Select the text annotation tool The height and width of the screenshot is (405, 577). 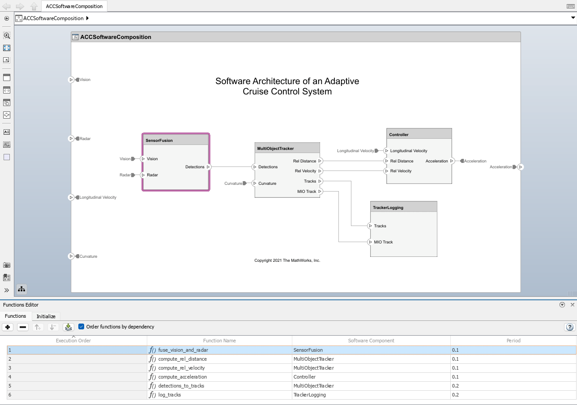click(7, 132)
